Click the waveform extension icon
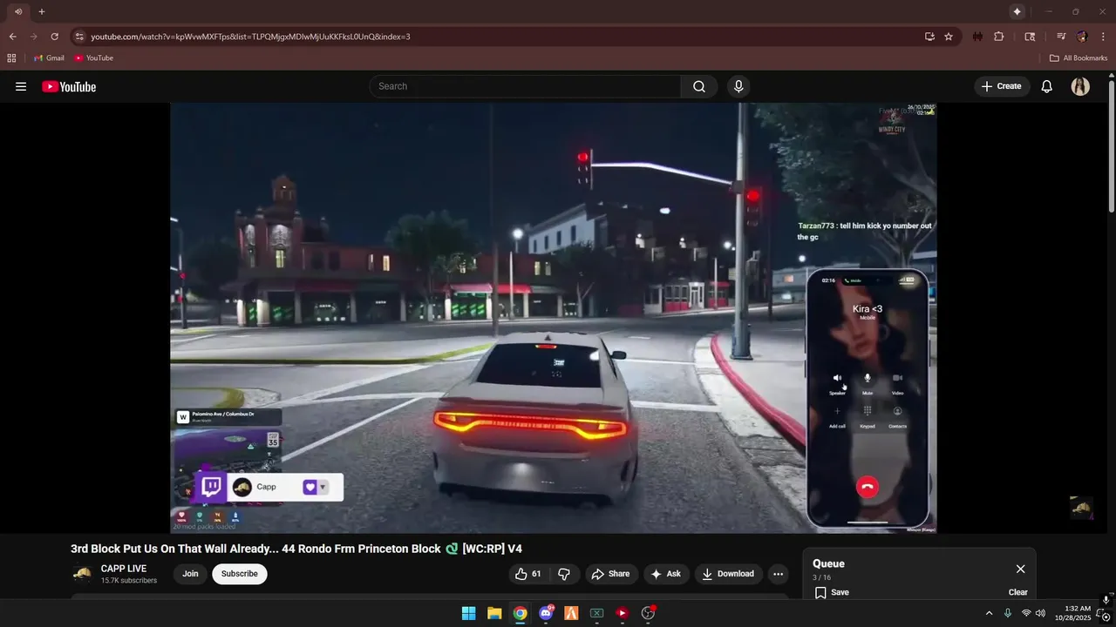1116x627 pixels. (977, 37)
